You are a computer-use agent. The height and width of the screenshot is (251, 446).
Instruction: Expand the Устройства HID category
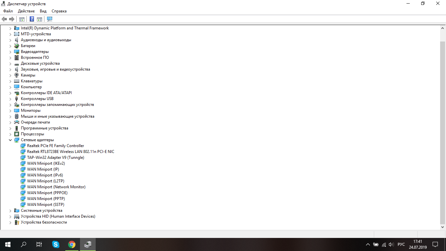click(10, 216)
